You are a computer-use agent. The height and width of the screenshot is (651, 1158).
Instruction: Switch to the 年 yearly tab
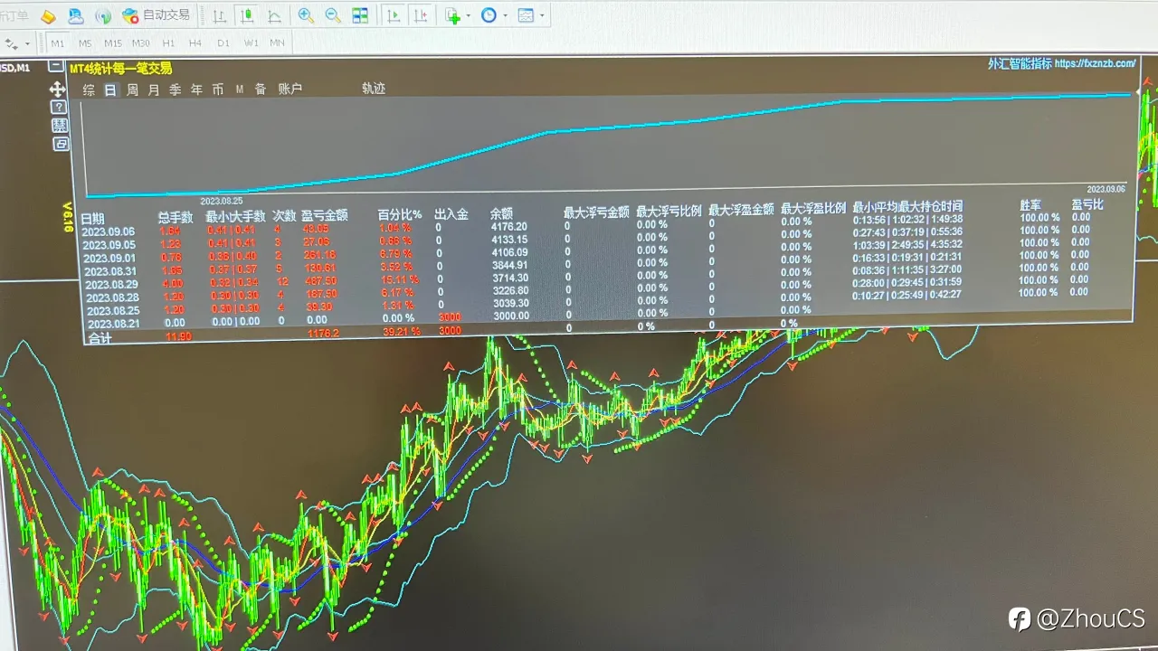[196, 90]
